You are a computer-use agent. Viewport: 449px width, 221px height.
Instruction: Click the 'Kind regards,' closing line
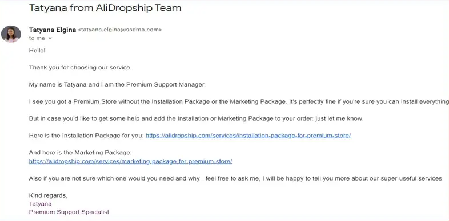(48, 195)
